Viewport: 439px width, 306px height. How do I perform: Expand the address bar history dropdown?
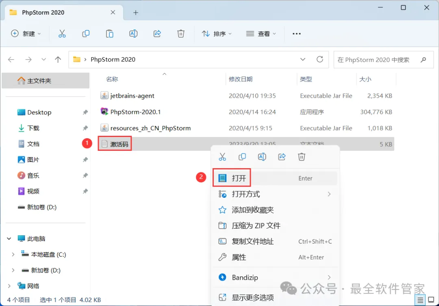(303, 60)
